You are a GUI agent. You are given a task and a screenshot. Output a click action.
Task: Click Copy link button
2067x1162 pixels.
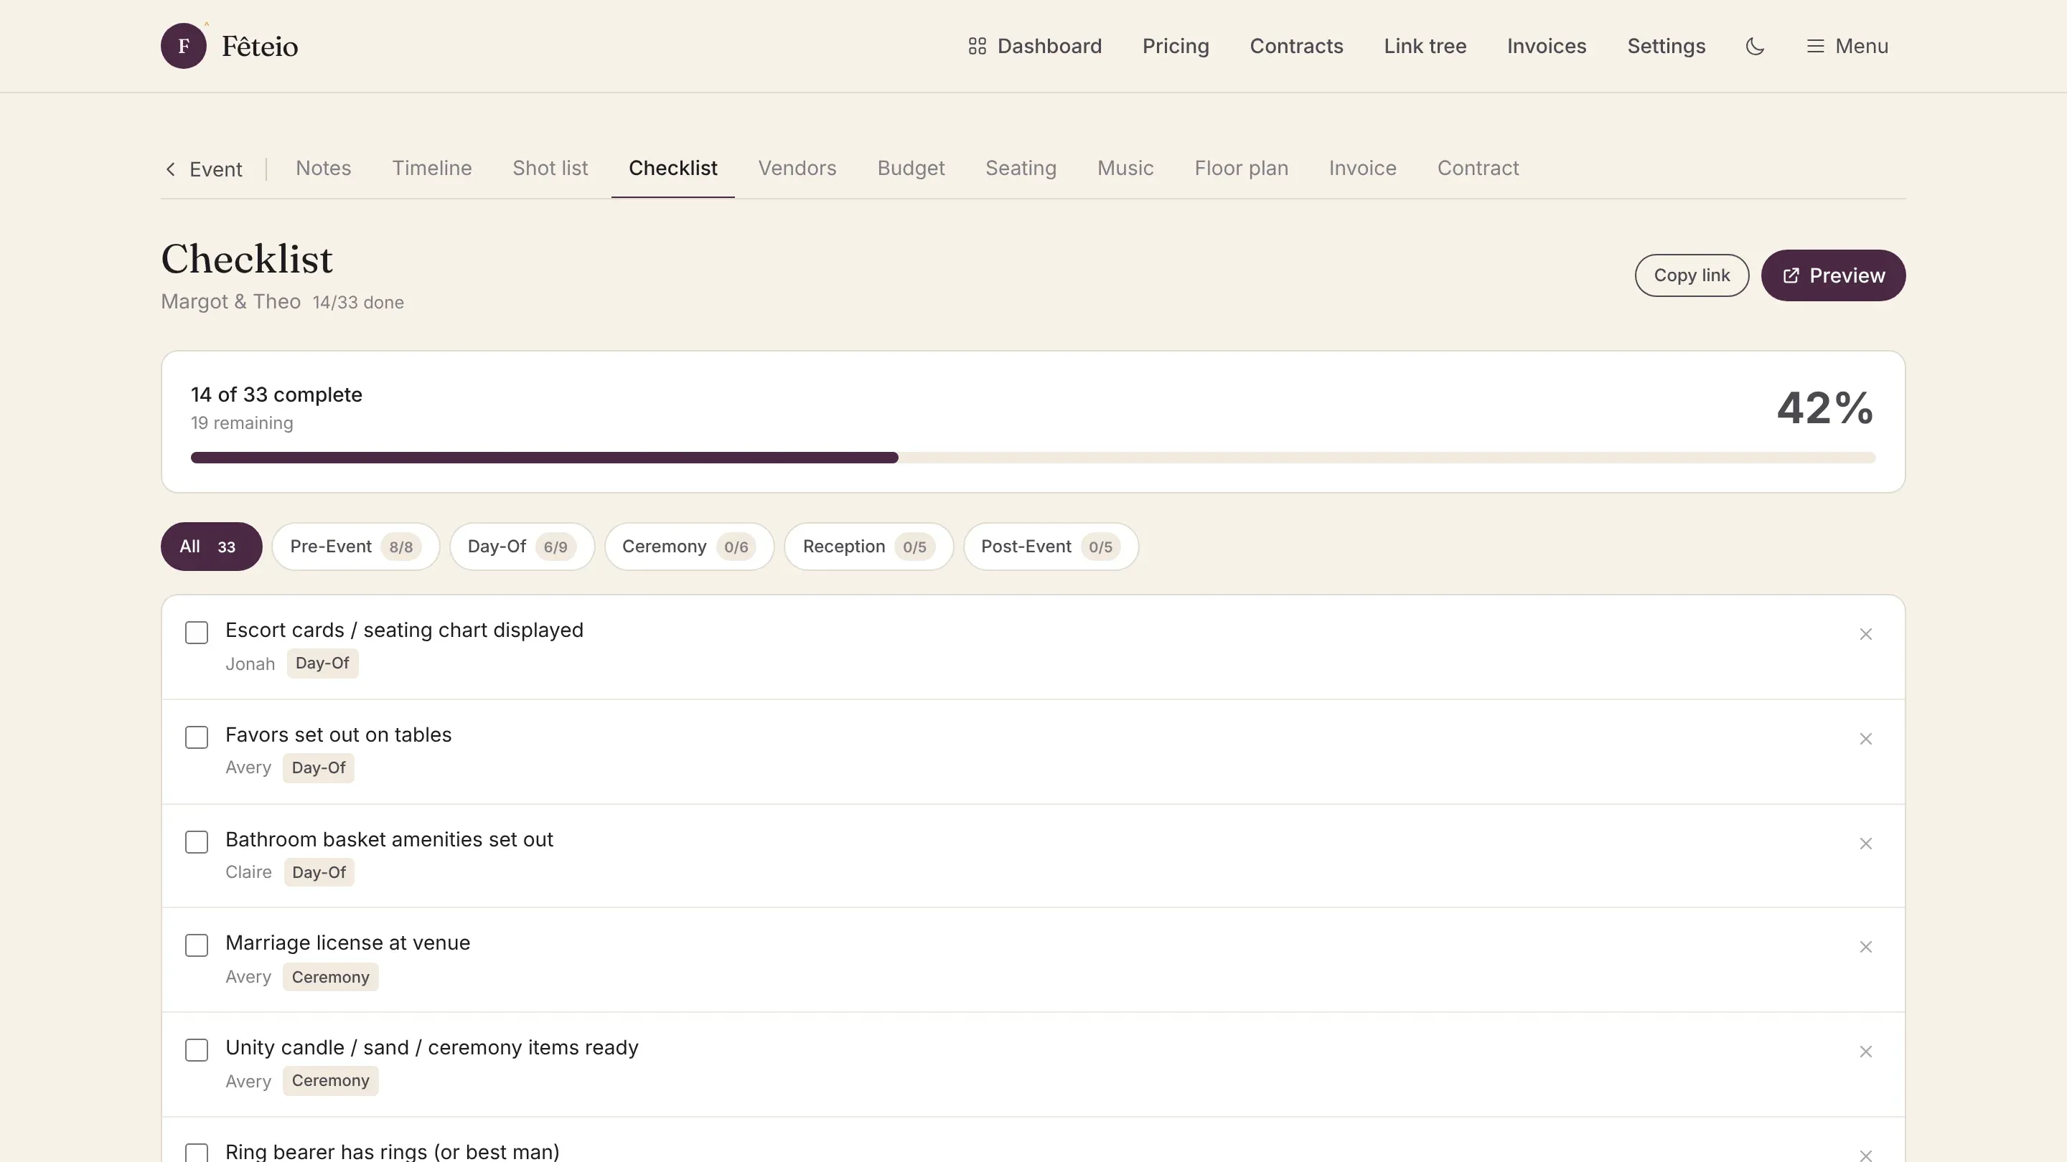point(1692,275)
